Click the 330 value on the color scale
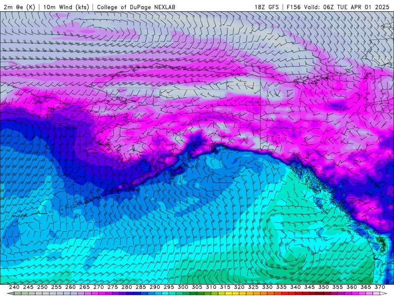This screenshot has width=394, height=296. [x=267, y=287]
